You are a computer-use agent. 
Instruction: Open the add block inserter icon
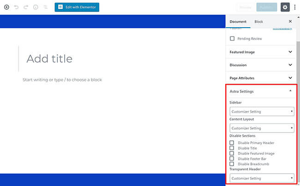tap(6, 7)
